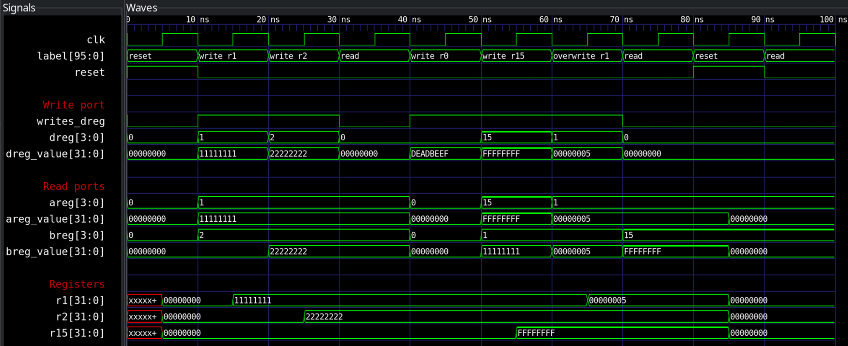This screenshot has height=346, width=848.
Task: Select the r1[31:0] signal name
Action: click(x=80, y=300)
